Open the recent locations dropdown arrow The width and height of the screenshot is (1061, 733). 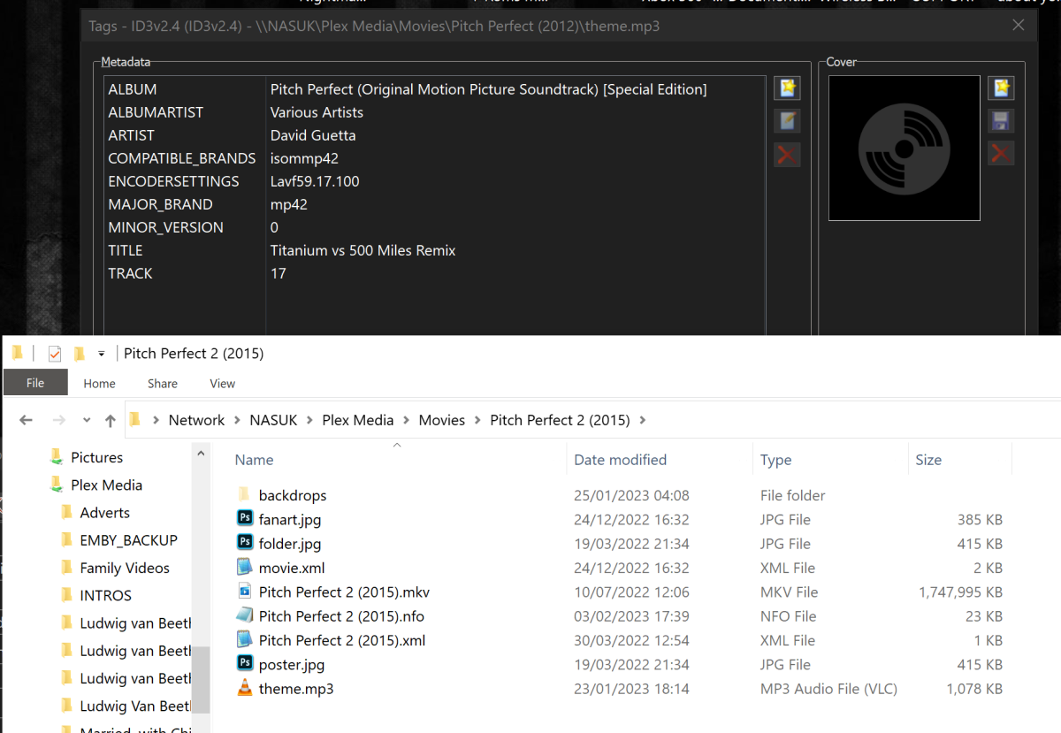click(87, 421)
